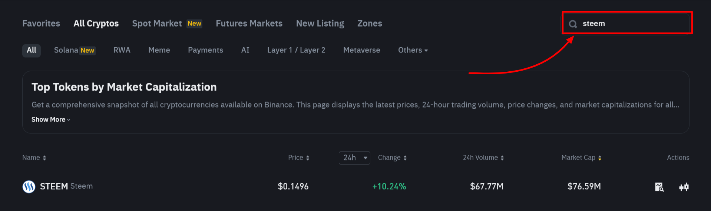The height and width of the screenshot is (211, 711).
Task: Sort by Change column arrows
Action: (405, 158)
